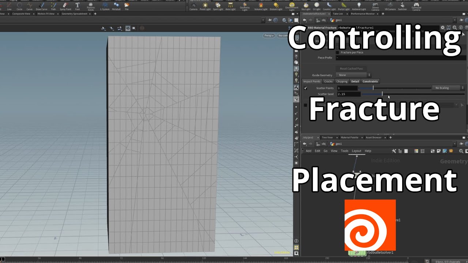Switch to the Impact Points tab
Image resolution: width=468 pixels, height=263 pixels.
(312, 81)
